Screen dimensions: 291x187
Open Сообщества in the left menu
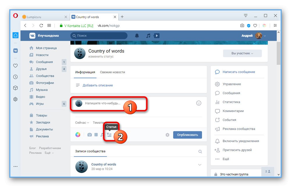coord(45,76)
